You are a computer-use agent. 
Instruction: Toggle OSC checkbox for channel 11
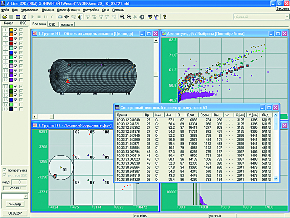tap(21, 75)
